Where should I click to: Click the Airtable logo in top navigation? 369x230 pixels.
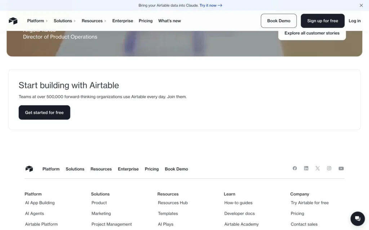(x=13, y=21)
